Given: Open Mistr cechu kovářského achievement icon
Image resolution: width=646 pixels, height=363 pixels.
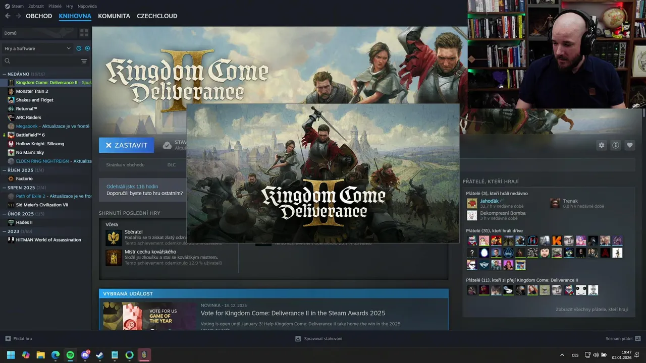Looking at the screenshot, I should pyautogui.click(x=114, y=257).
